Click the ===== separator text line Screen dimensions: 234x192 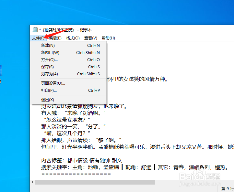point(76,174)
